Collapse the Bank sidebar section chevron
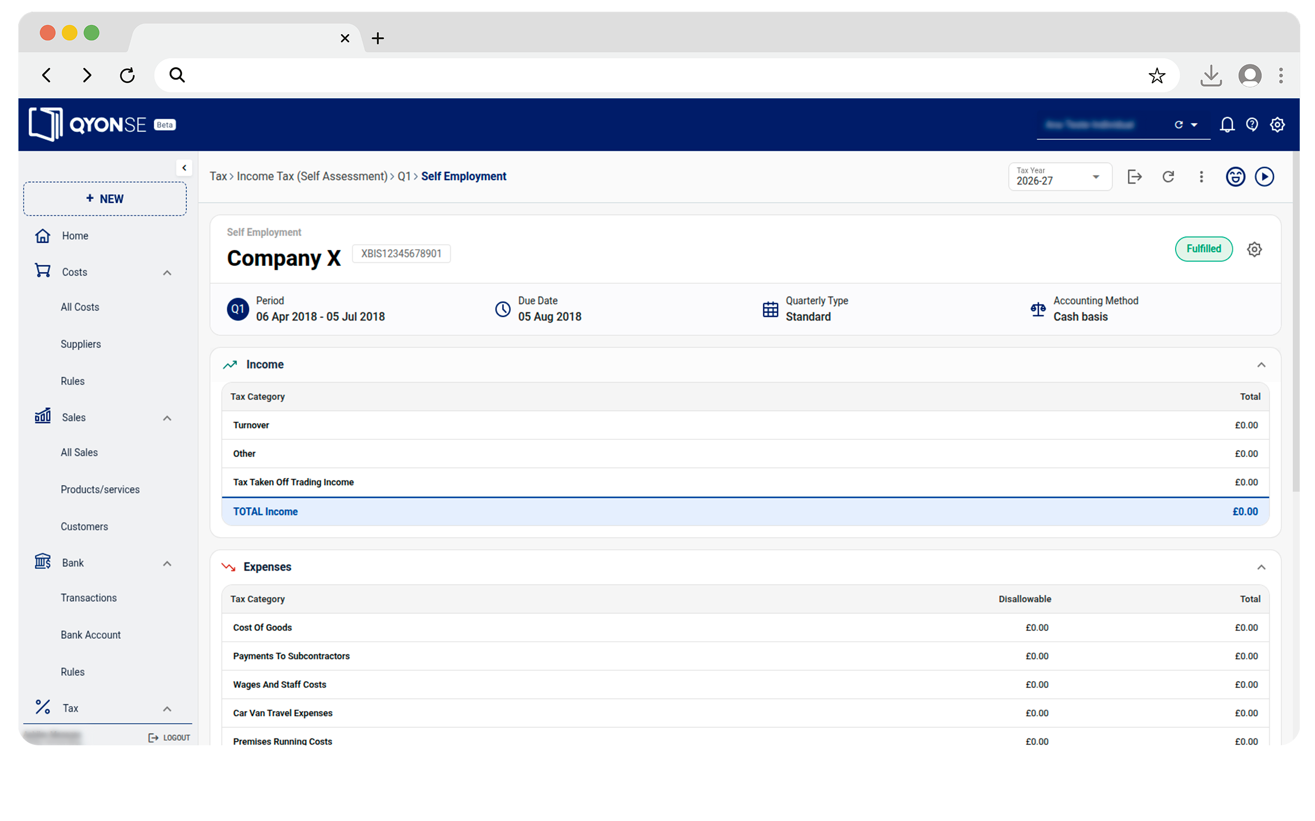 coord(167,563)
